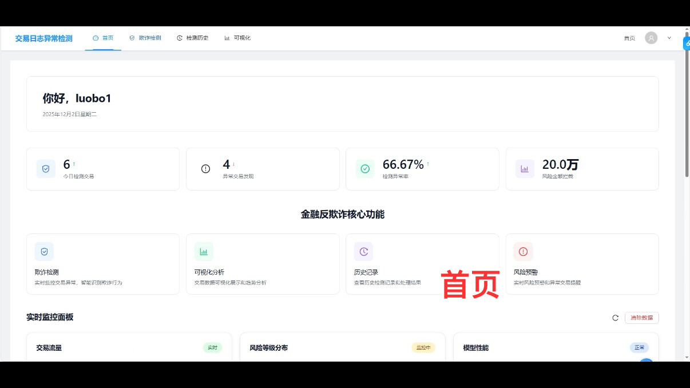
Task: Click the checkmark icon for 检测异常率
Action: (365, 169)
